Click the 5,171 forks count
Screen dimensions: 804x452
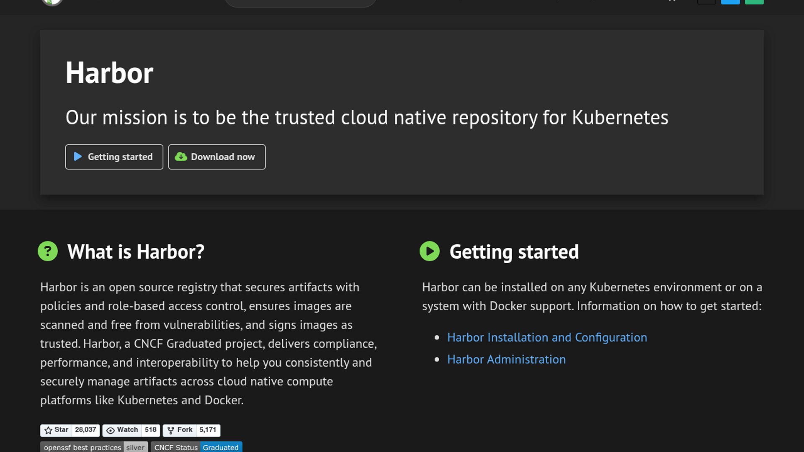[208, 430]
